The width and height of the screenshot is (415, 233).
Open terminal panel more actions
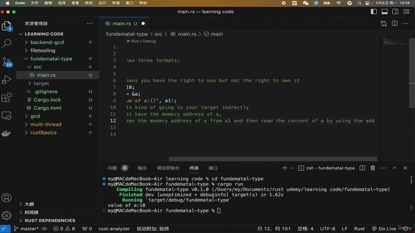tap(384, 168)
